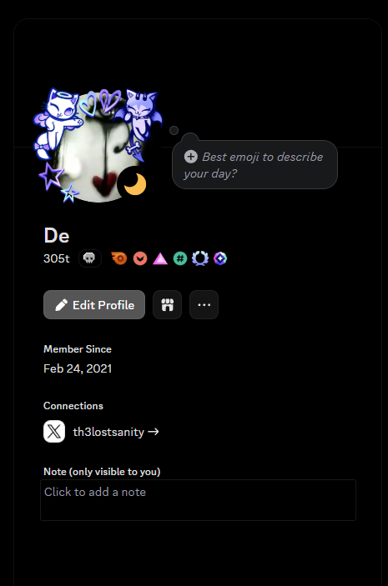
Task: Open the shop storefront icon button
Action: click(x=167, y=304)
